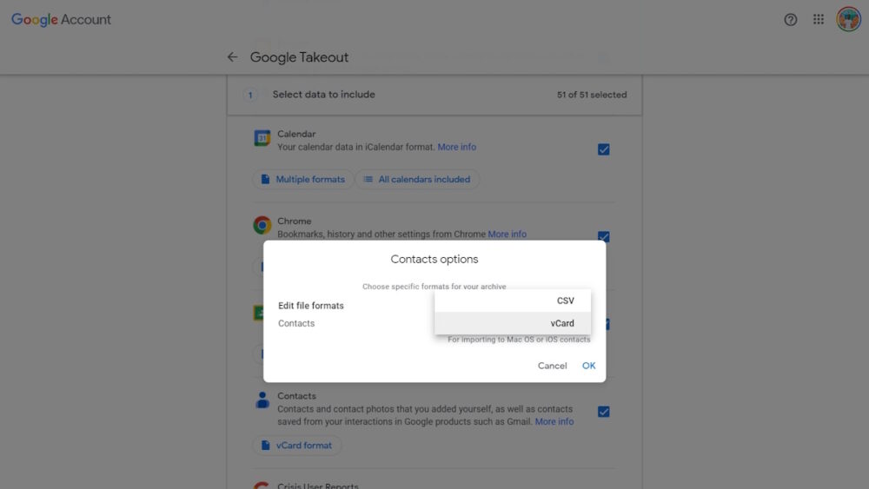869x489 pixels.
Task: Uncheck the Calendar checkbox
Action: tap(604, 149)
